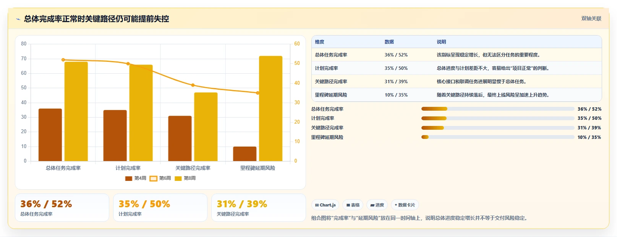Click the yellow 第8周 bar for 总体任务完成率
617x237 pixels.
point(76,111)
